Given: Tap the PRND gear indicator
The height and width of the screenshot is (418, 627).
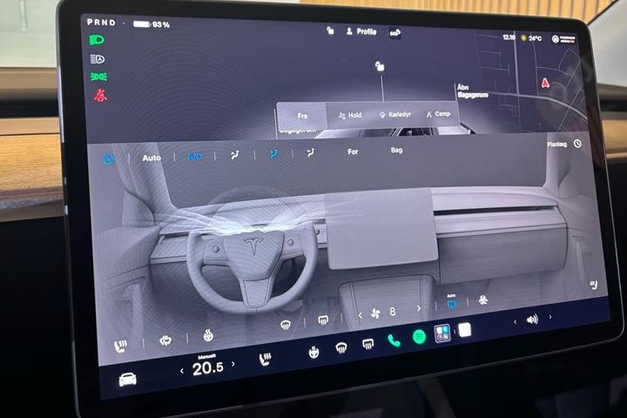Looking at the screenshot, I should (102, 23).
